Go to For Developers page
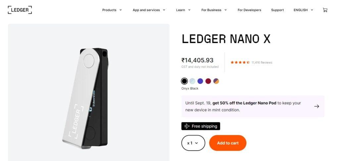The width and height of the screenshot is (339, 161). click(x=249, y=10)
